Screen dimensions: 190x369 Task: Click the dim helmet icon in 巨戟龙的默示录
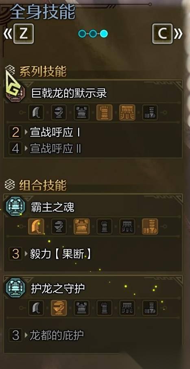(59, 112)
